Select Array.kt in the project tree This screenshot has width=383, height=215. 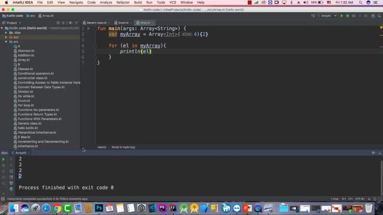pos(23,60)
